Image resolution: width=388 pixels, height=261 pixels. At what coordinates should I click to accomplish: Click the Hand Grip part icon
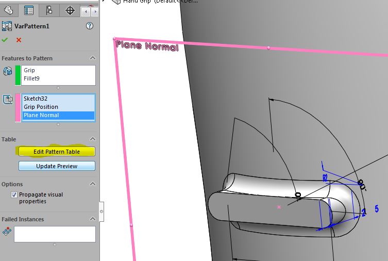point(116,2)
